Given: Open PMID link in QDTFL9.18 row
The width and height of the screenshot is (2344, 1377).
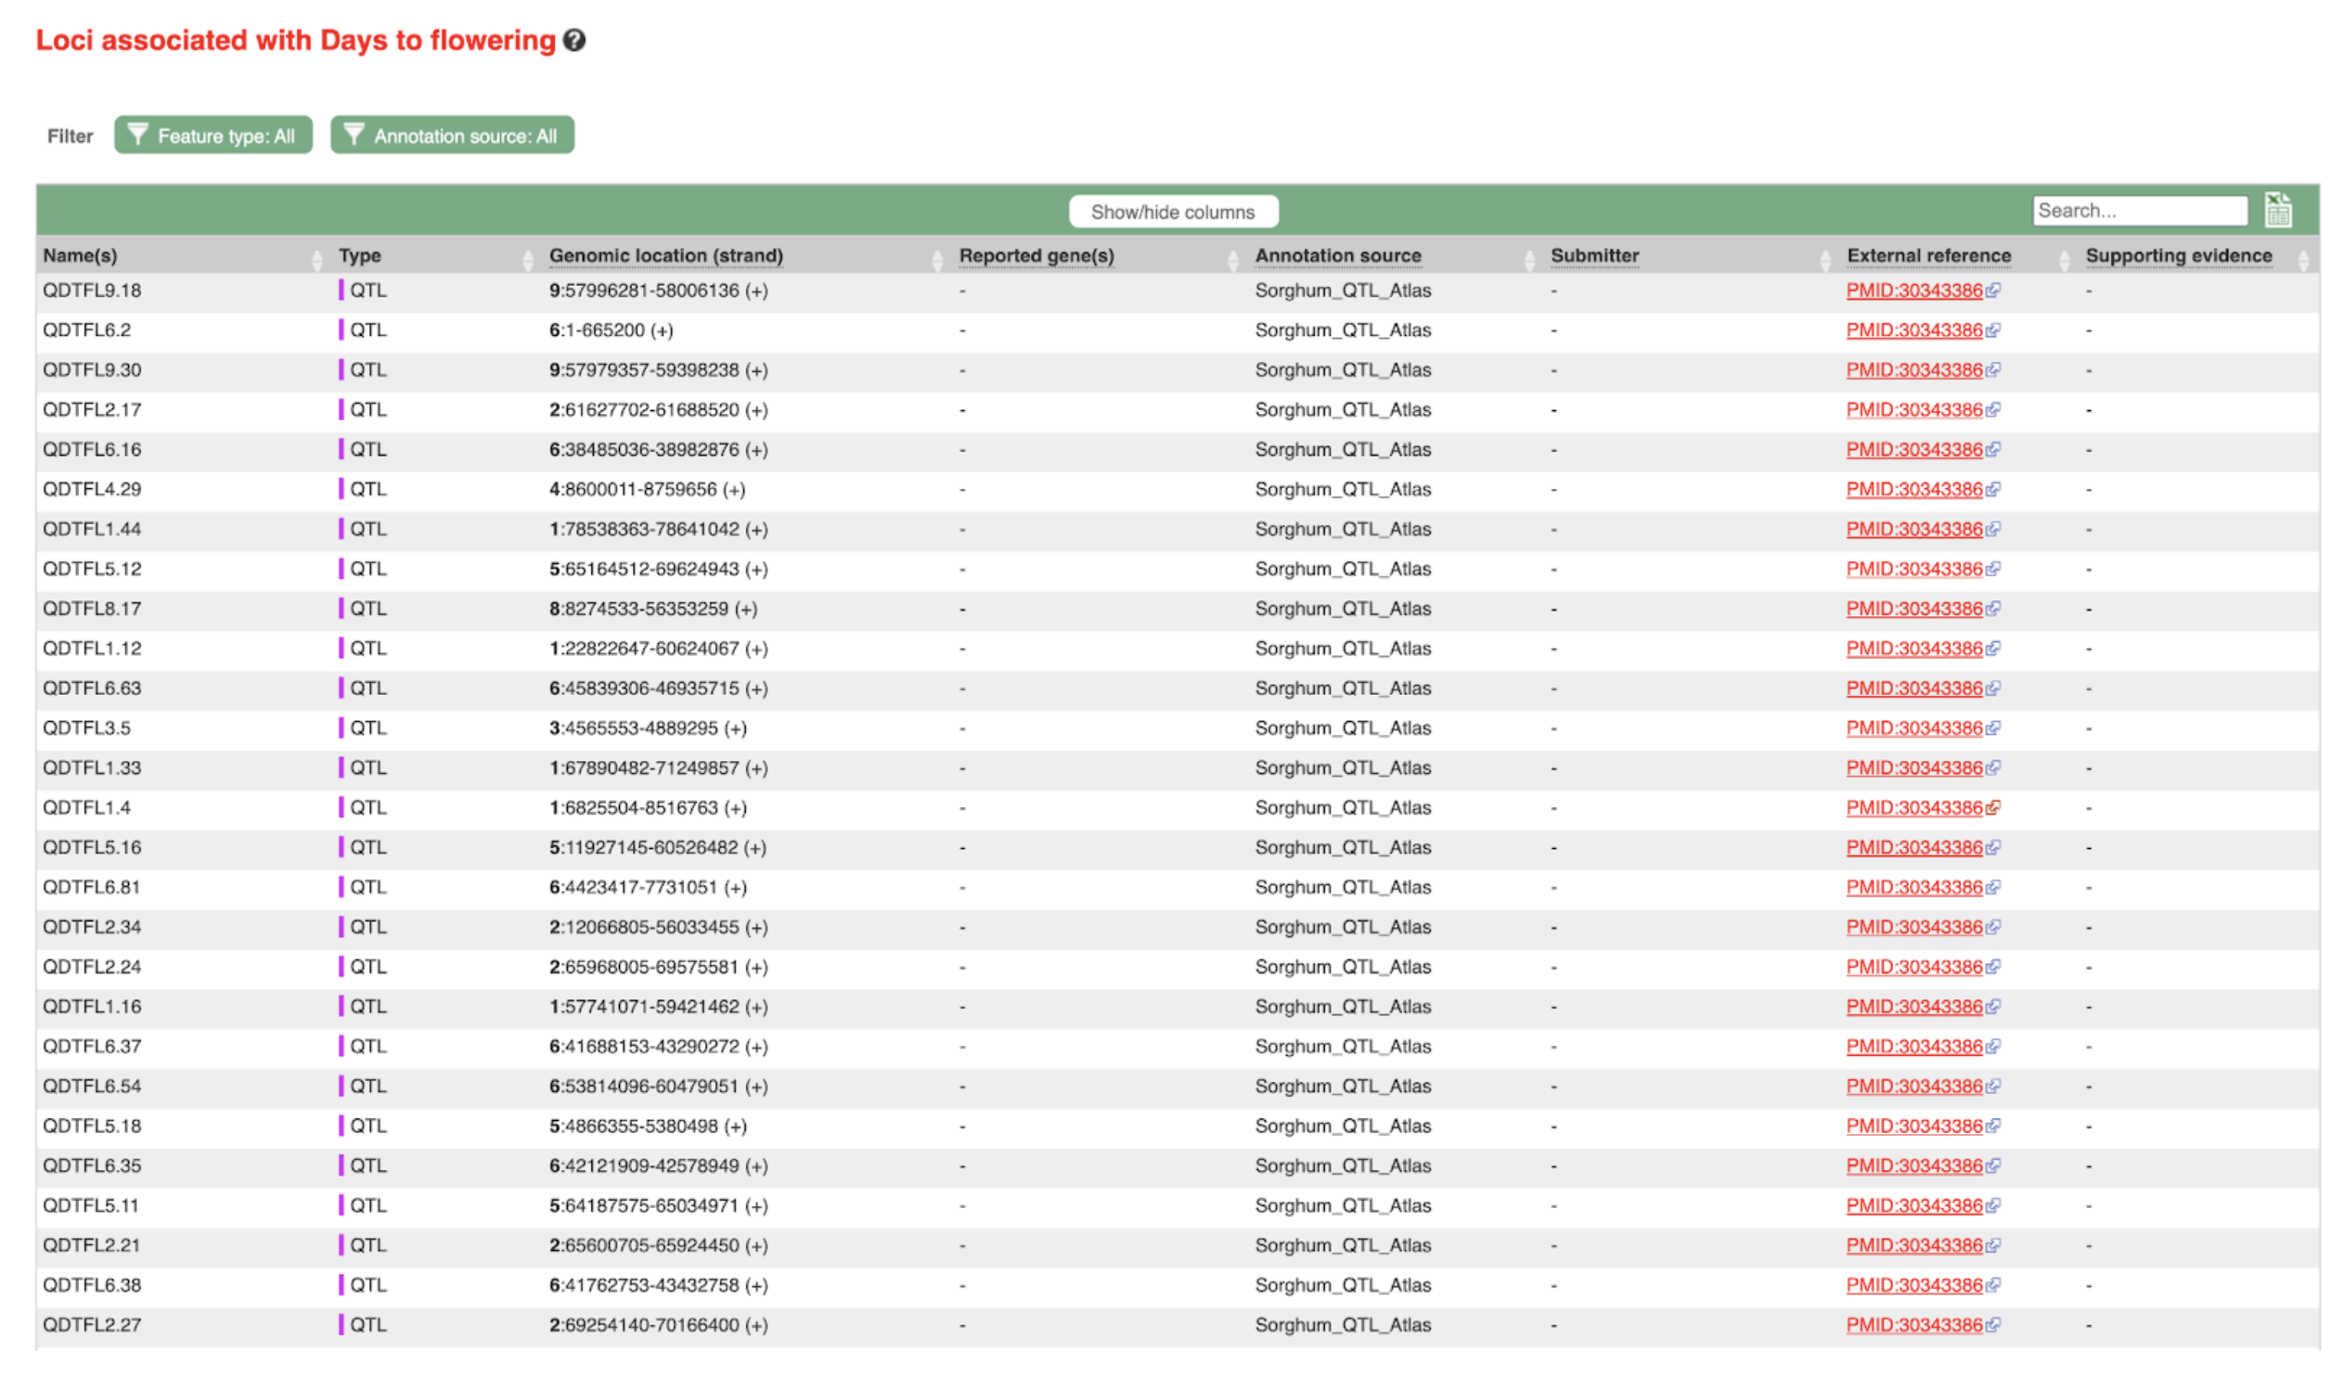Looking at the screenshot, I should pos(1914,290).
